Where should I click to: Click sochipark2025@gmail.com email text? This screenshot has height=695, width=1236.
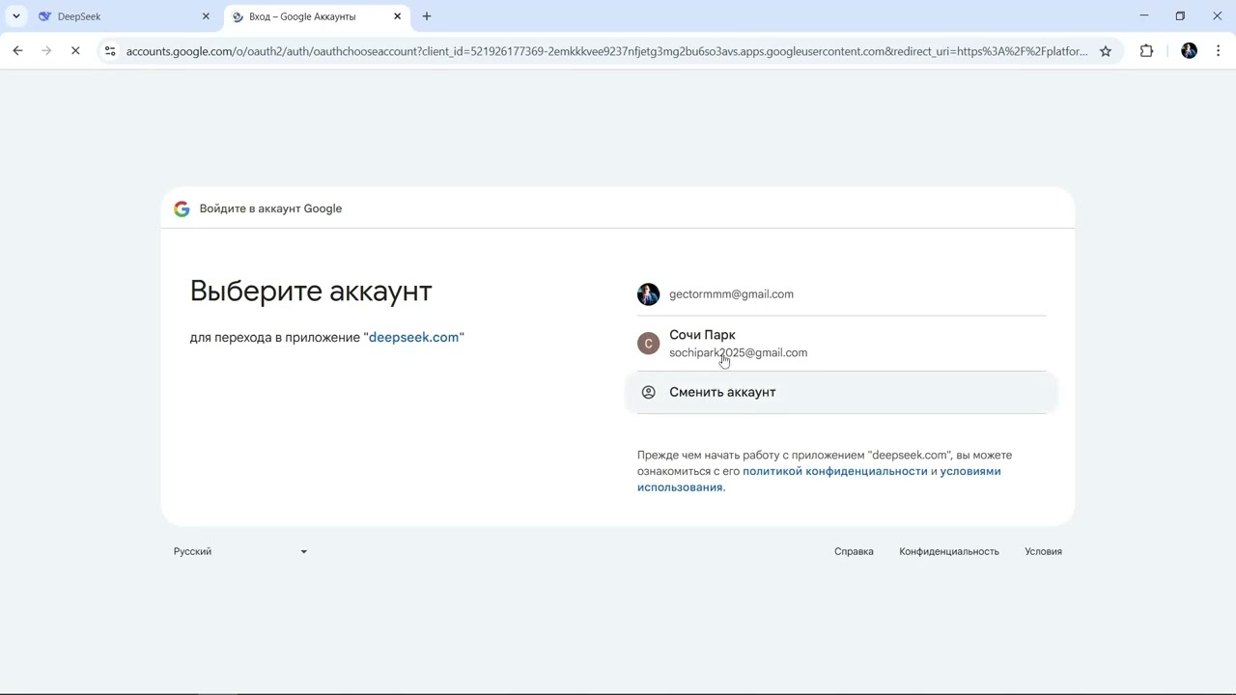tap(738, 352)
